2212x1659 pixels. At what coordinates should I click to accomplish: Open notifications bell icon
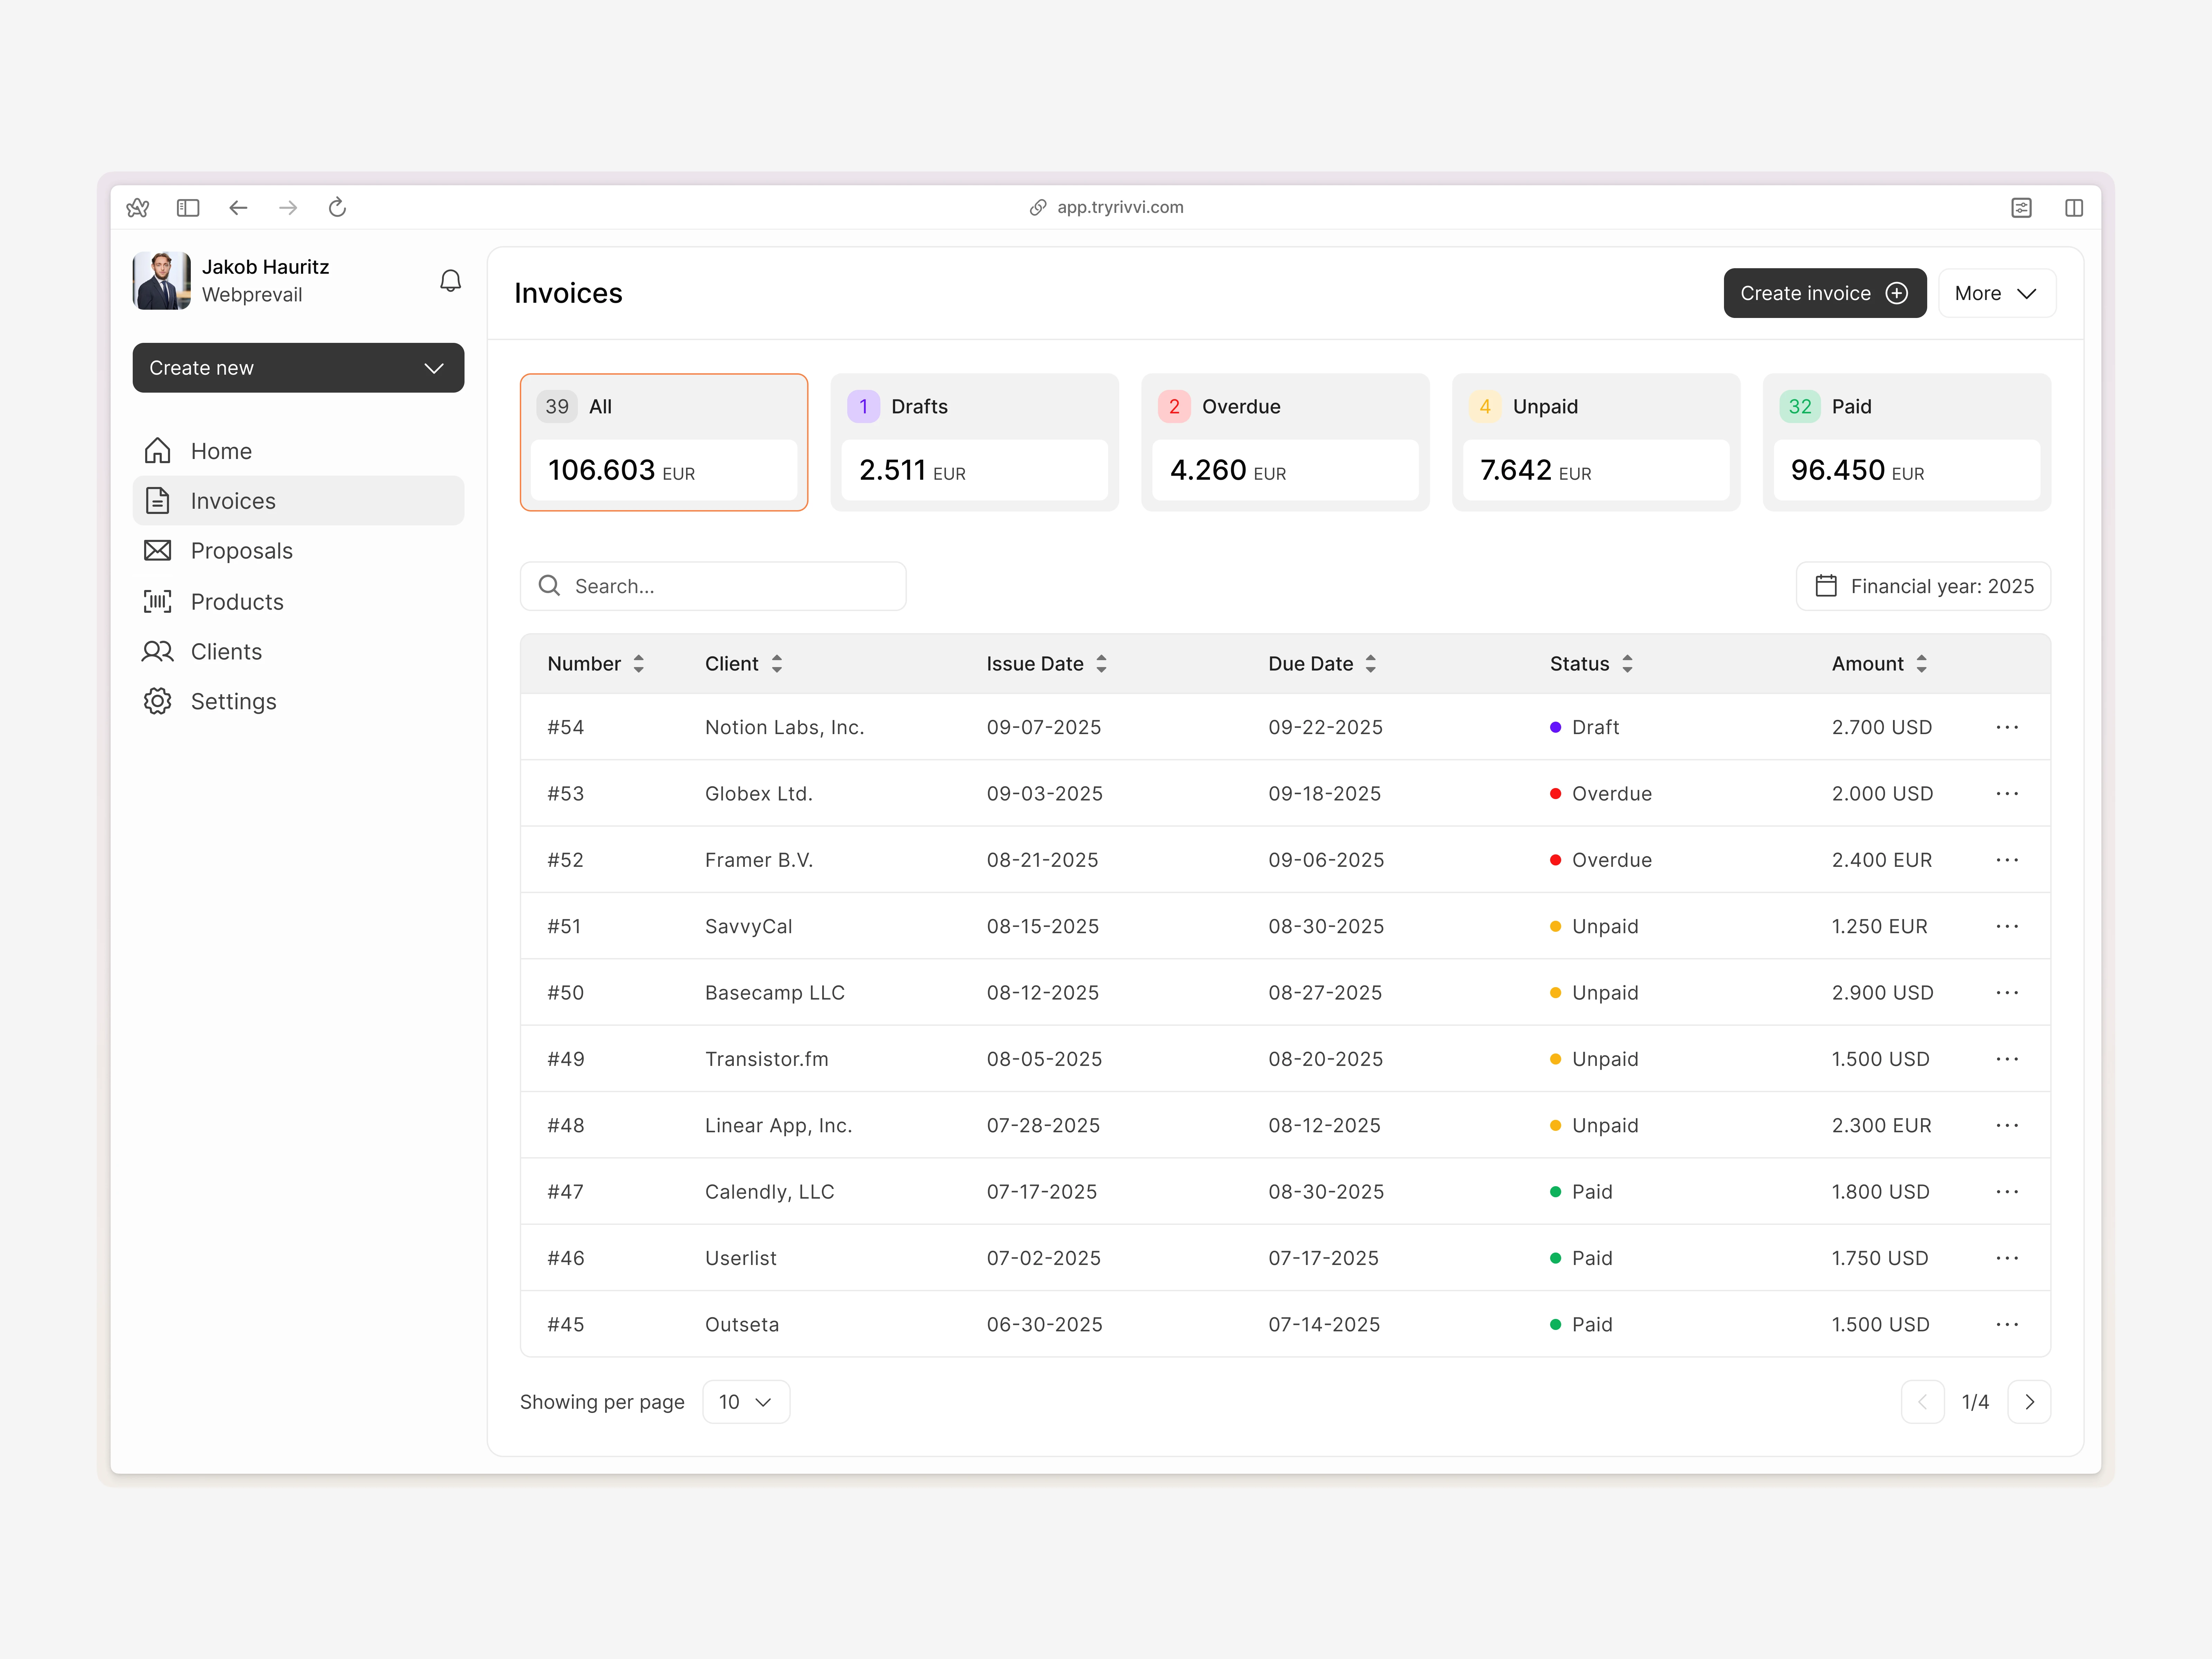pyautogui.click(x=451, y=281)
